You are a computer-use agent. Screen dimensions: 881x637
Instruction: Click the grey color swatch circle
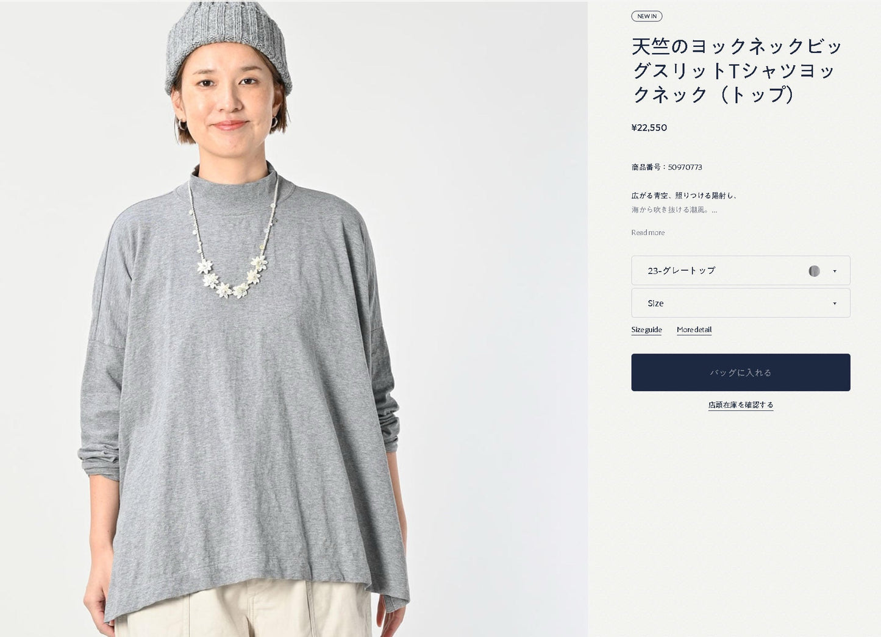pos(814,271)
